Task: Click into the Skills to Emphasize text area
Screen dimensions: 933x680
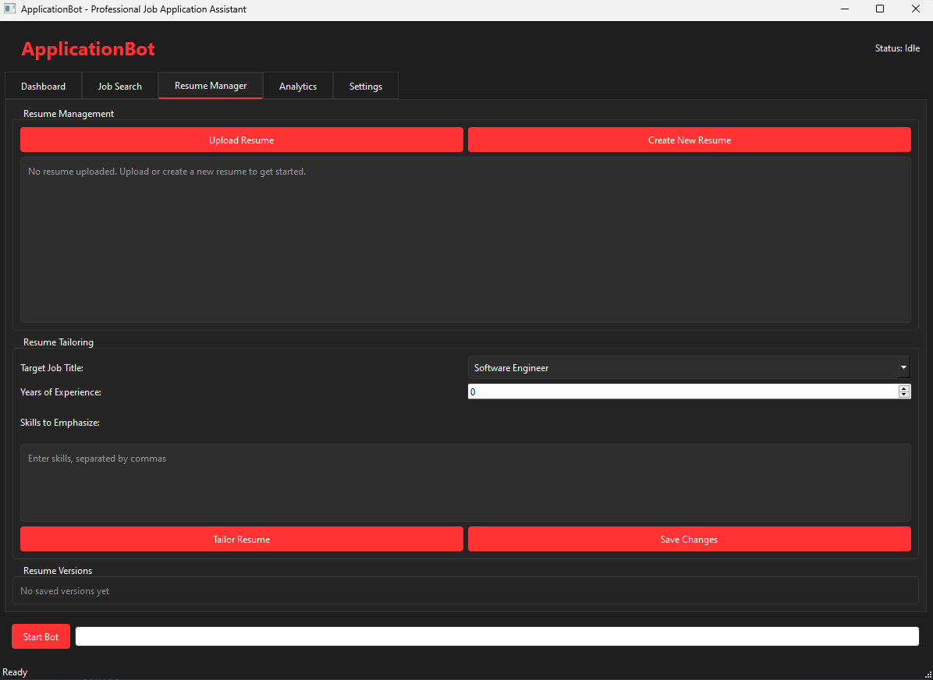Action: click(x=465, y=483)
